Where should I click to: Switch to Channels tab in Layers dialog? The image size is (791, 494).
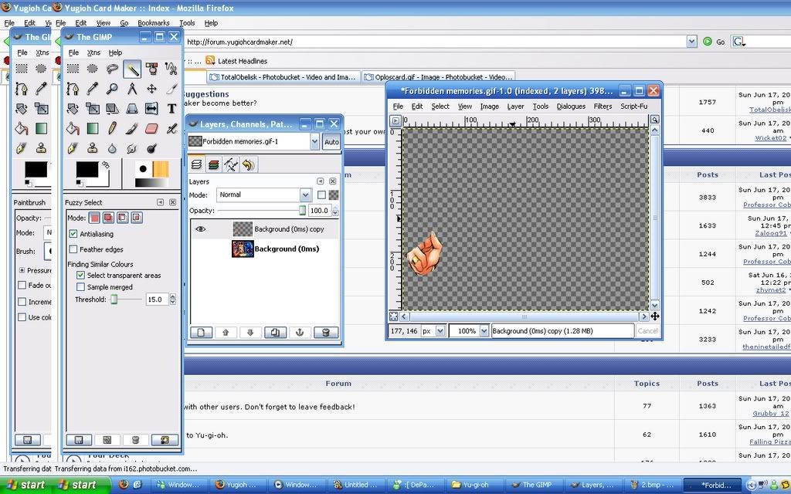point(213,164)
